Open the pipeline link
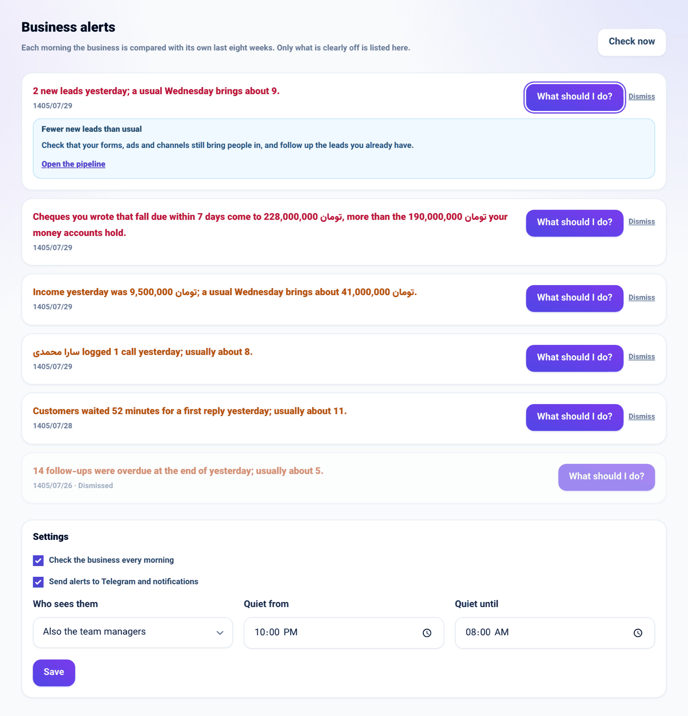 pyautogui.click(x=73, y=164)
